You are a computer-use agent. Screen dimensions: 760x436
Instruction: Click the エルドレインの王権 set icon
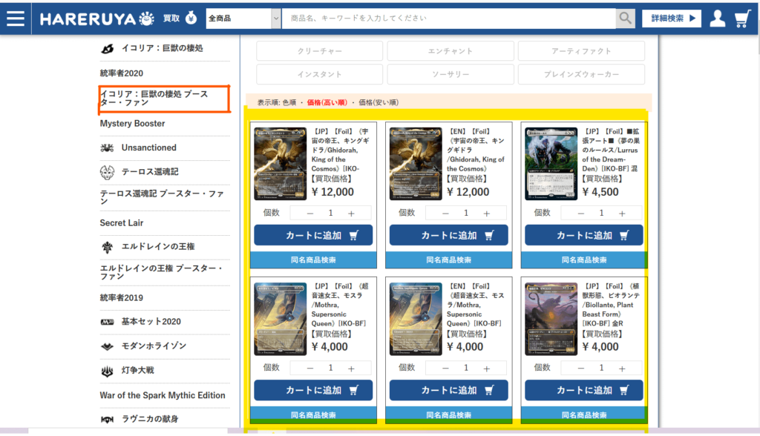(107, 247)
